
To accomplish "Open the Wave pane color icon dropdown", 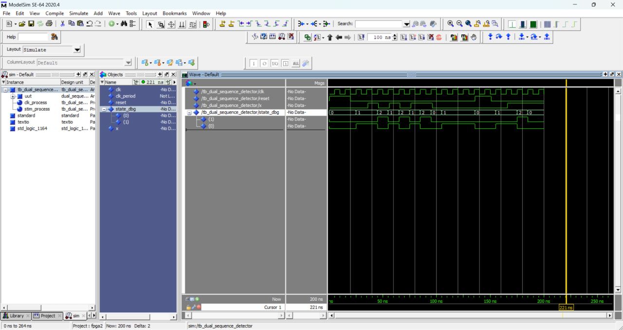I will (x=194, y=83).
